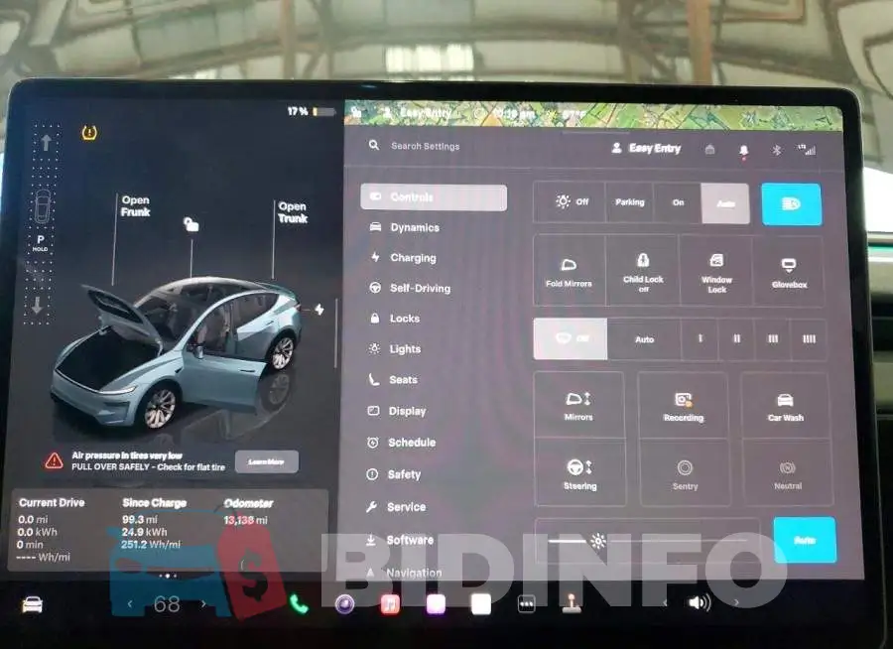Set wipers to speed II
893x649 pixels.
[x=736, y=339]
